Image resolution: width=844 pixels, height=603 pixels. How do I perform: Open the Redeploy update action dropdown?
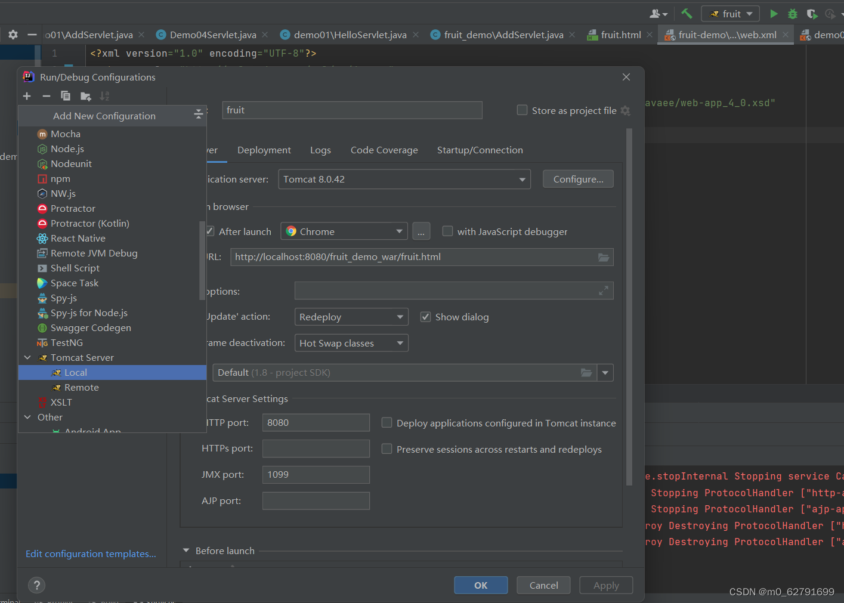351,317
